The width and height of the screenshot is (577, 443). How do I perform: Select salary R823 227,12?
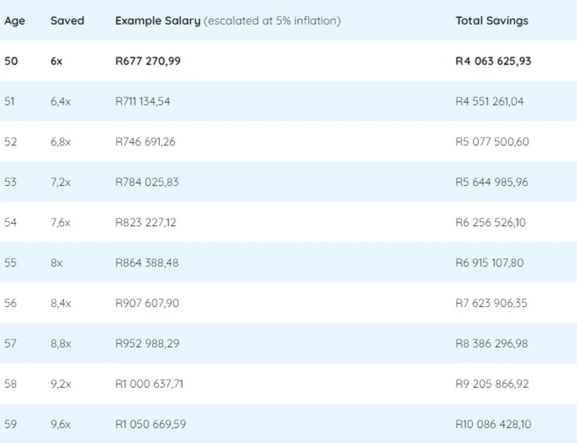pyautogui.click(x=146, y=222)
